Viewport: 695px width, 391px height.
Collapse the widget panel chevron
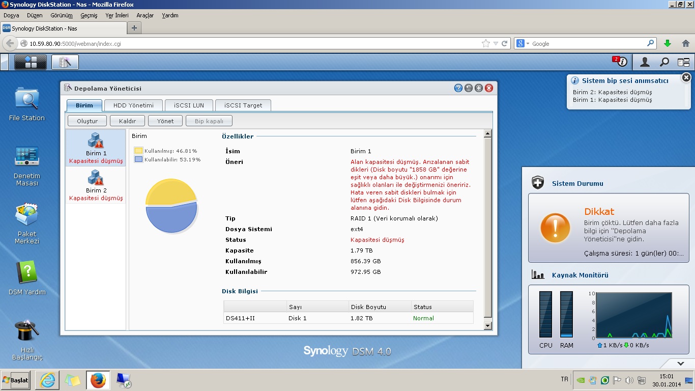tap(681, 364)
